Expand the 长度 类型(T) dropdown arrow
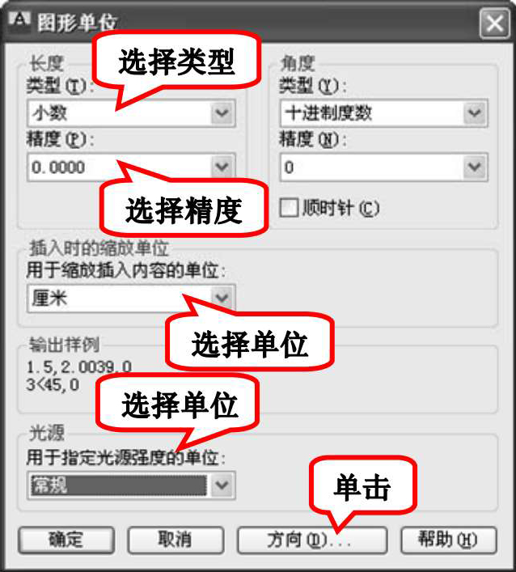Viewport: 516px width, 572px height. (x=222, y=112)
